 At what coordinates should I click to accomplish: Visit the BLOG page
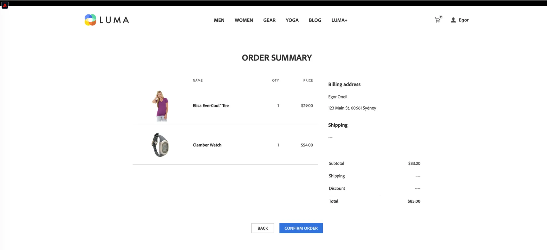coord(315,20)
